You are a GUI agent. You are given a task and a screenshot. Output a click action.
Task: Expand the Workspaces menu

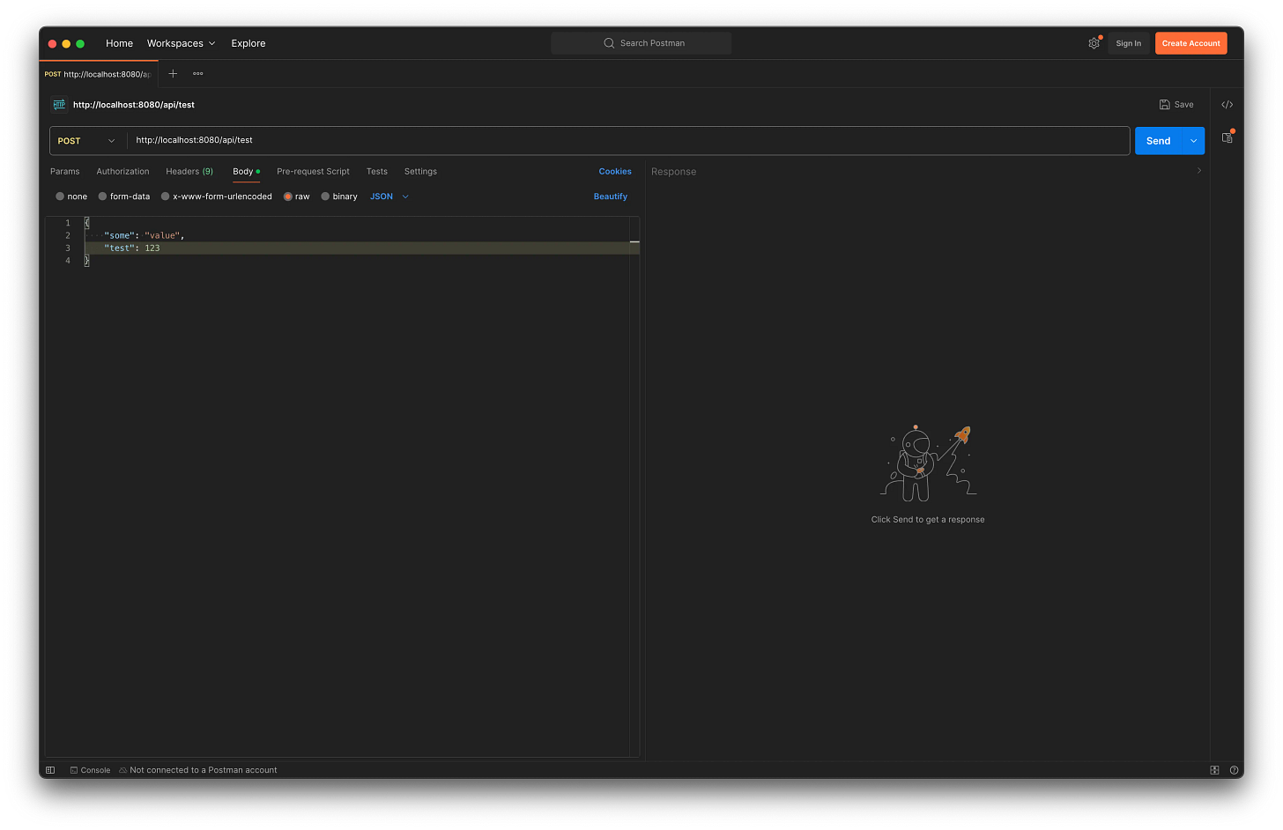click(181, 43)
